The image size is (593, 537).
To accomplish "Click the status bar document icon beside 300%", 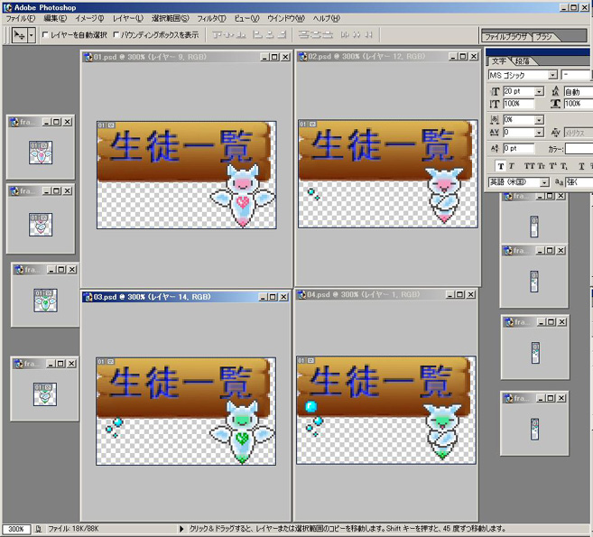I will pyautogui.click(x=38, y=529).
